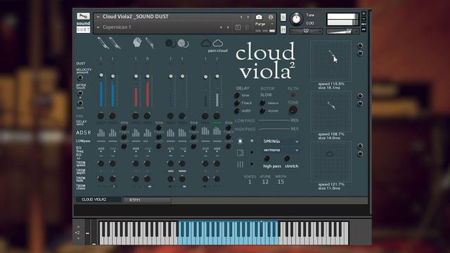This screenshot has height=253, width=450.
Task: Click the first red volume fader handle
Action: coord(136,76)
